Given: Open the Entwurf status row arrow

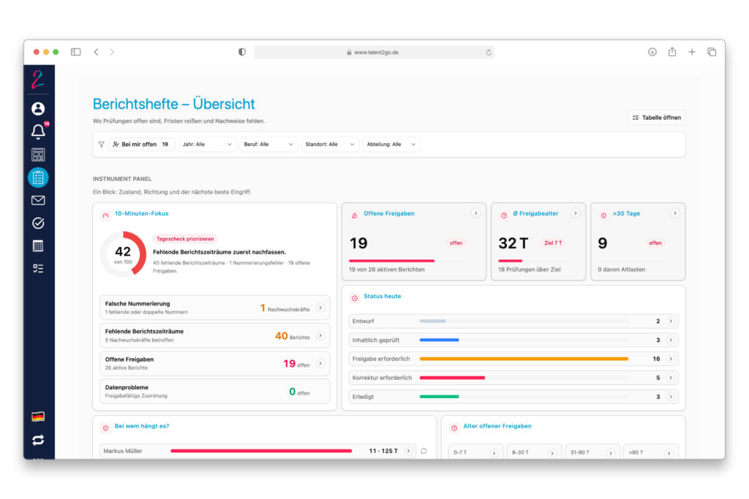Looking at the screenshot, I should [671, 321].
